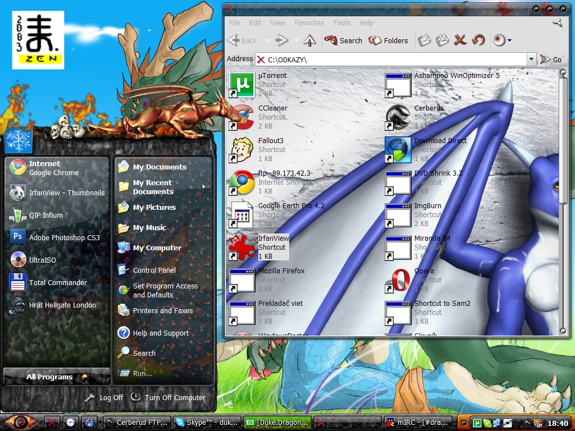Open the Tools menu
The image size is (575, 431).
342,22
